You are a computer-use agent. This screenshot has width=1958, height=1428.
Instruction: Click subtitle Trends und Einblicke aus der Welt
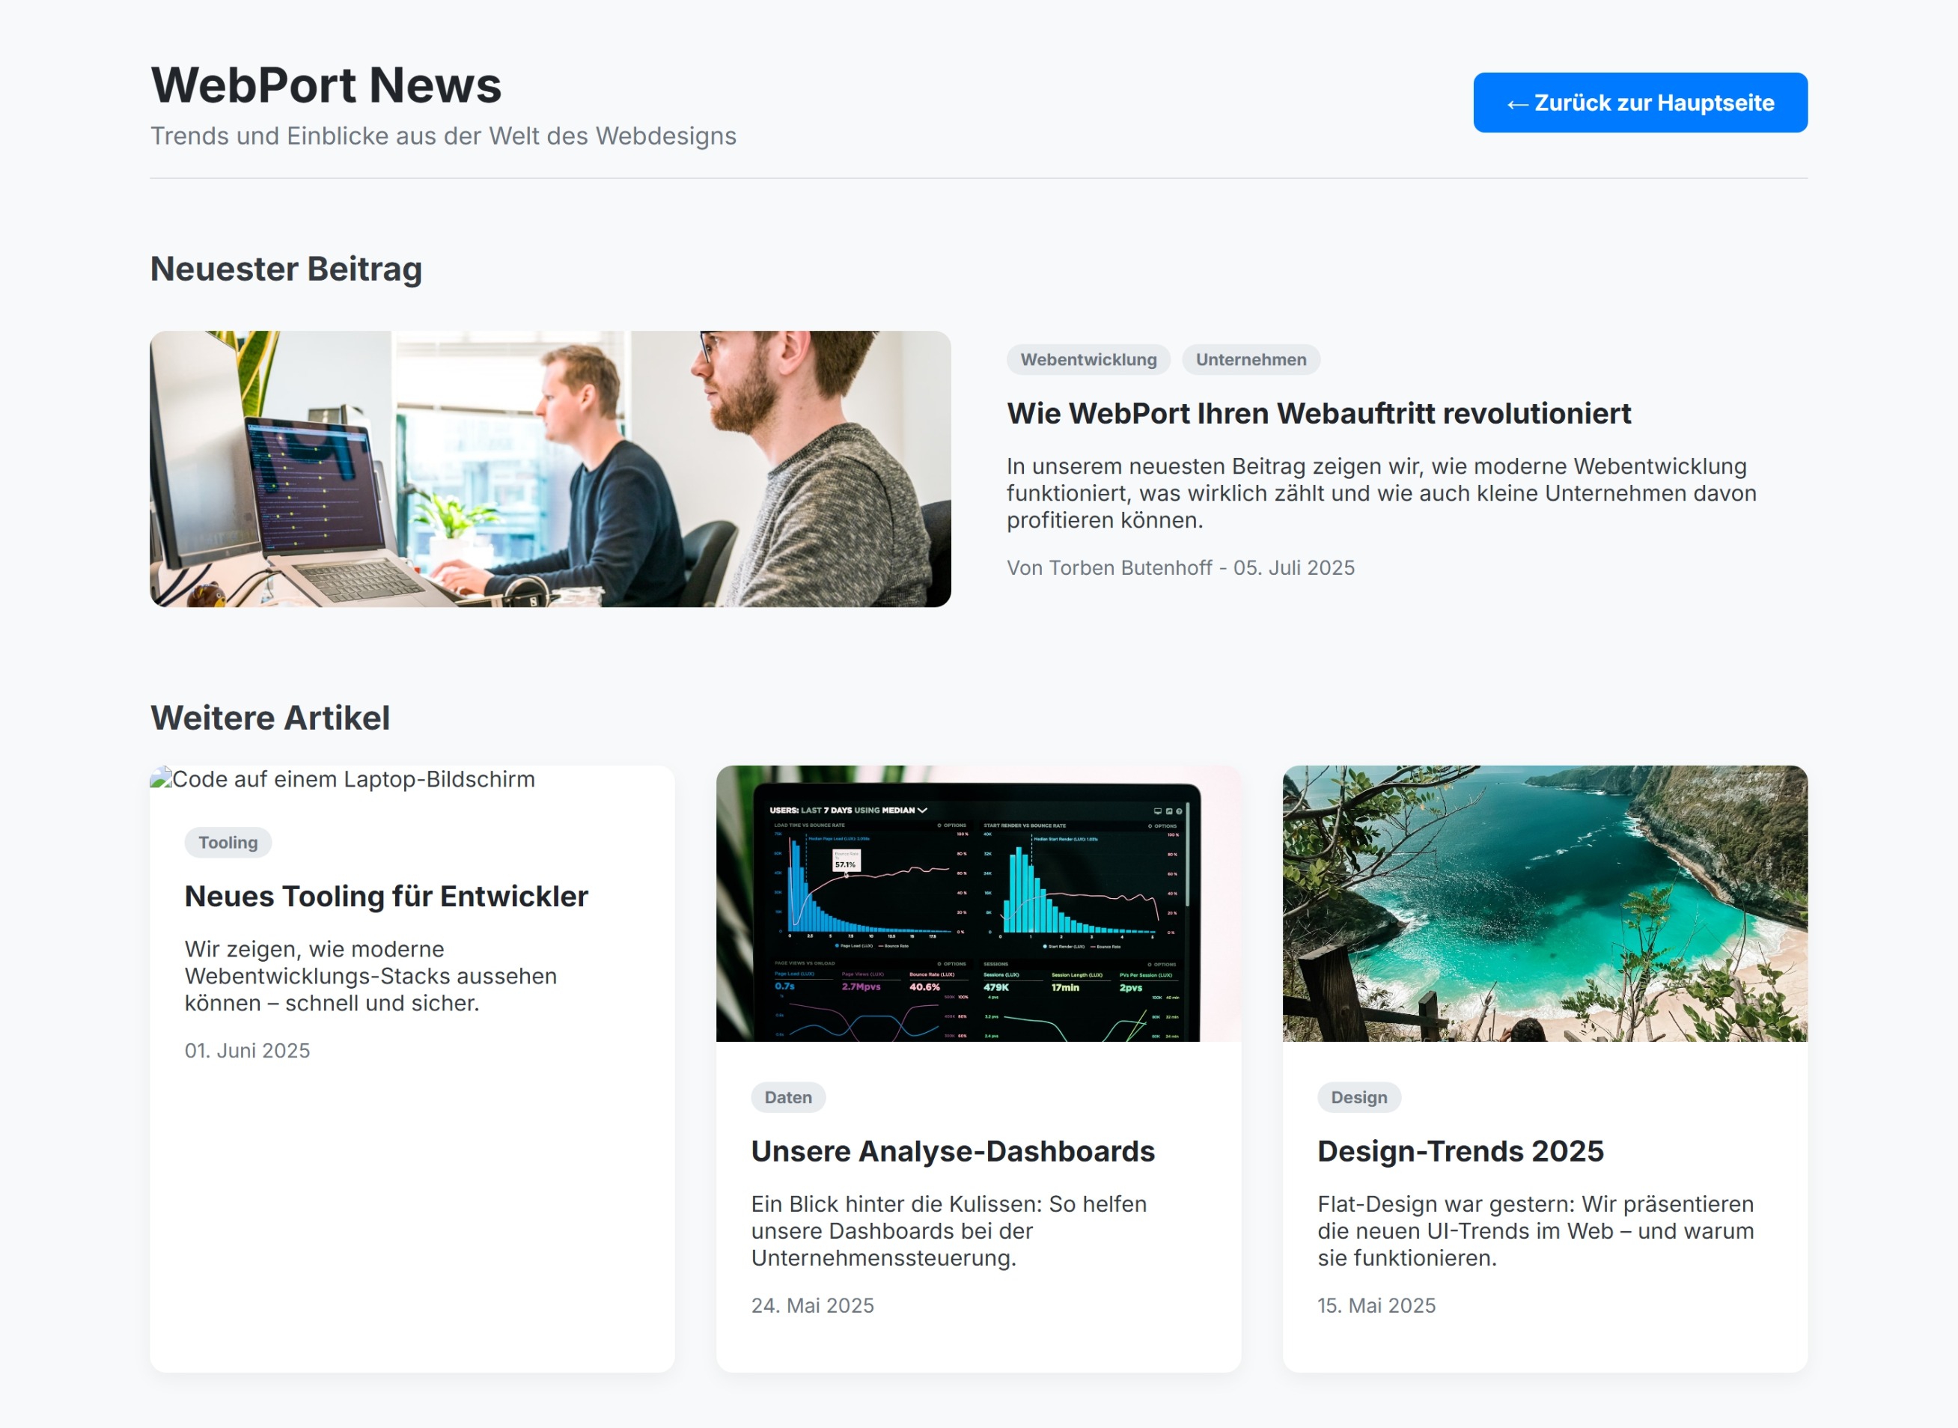coord(443,135)
